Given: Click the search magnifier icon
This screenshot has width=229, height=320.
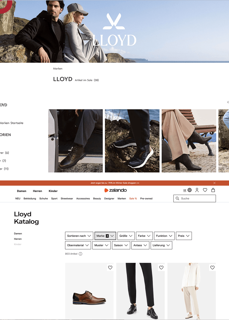Looking at the screenshot, I should click(177, 198).
